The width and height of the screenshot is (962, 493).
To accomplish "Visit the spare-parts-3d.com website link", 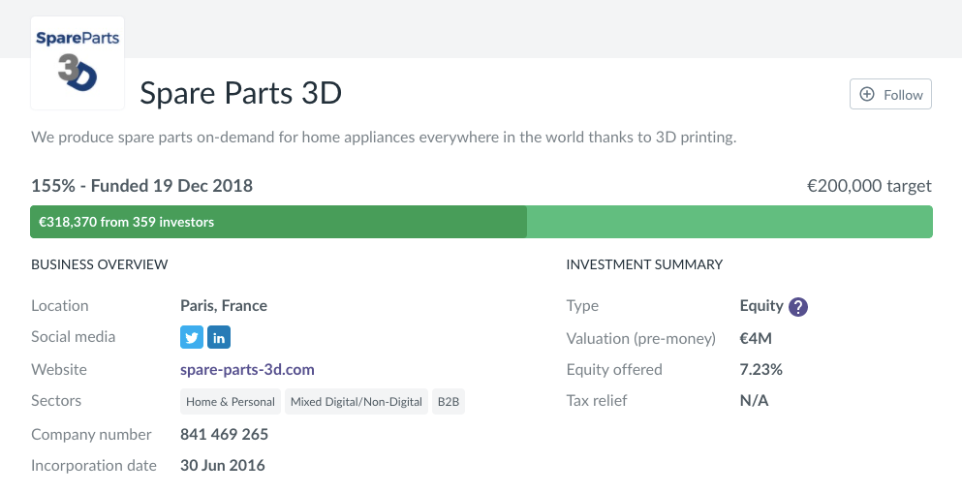I will pyautogui.click(x=247, y=369).
